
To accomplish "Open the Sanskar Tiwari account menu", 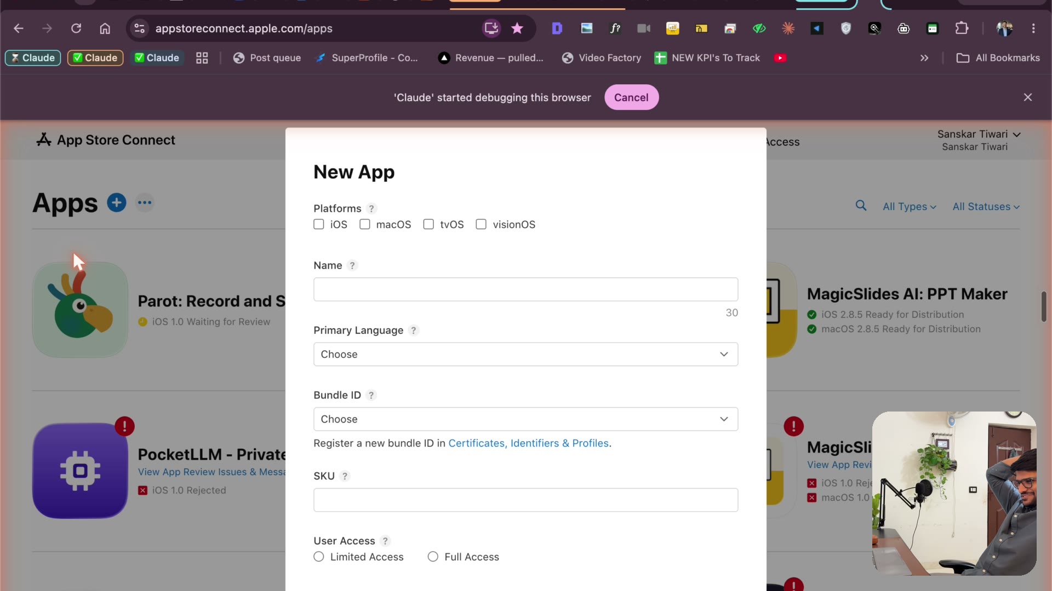I will tap(979, 140).
